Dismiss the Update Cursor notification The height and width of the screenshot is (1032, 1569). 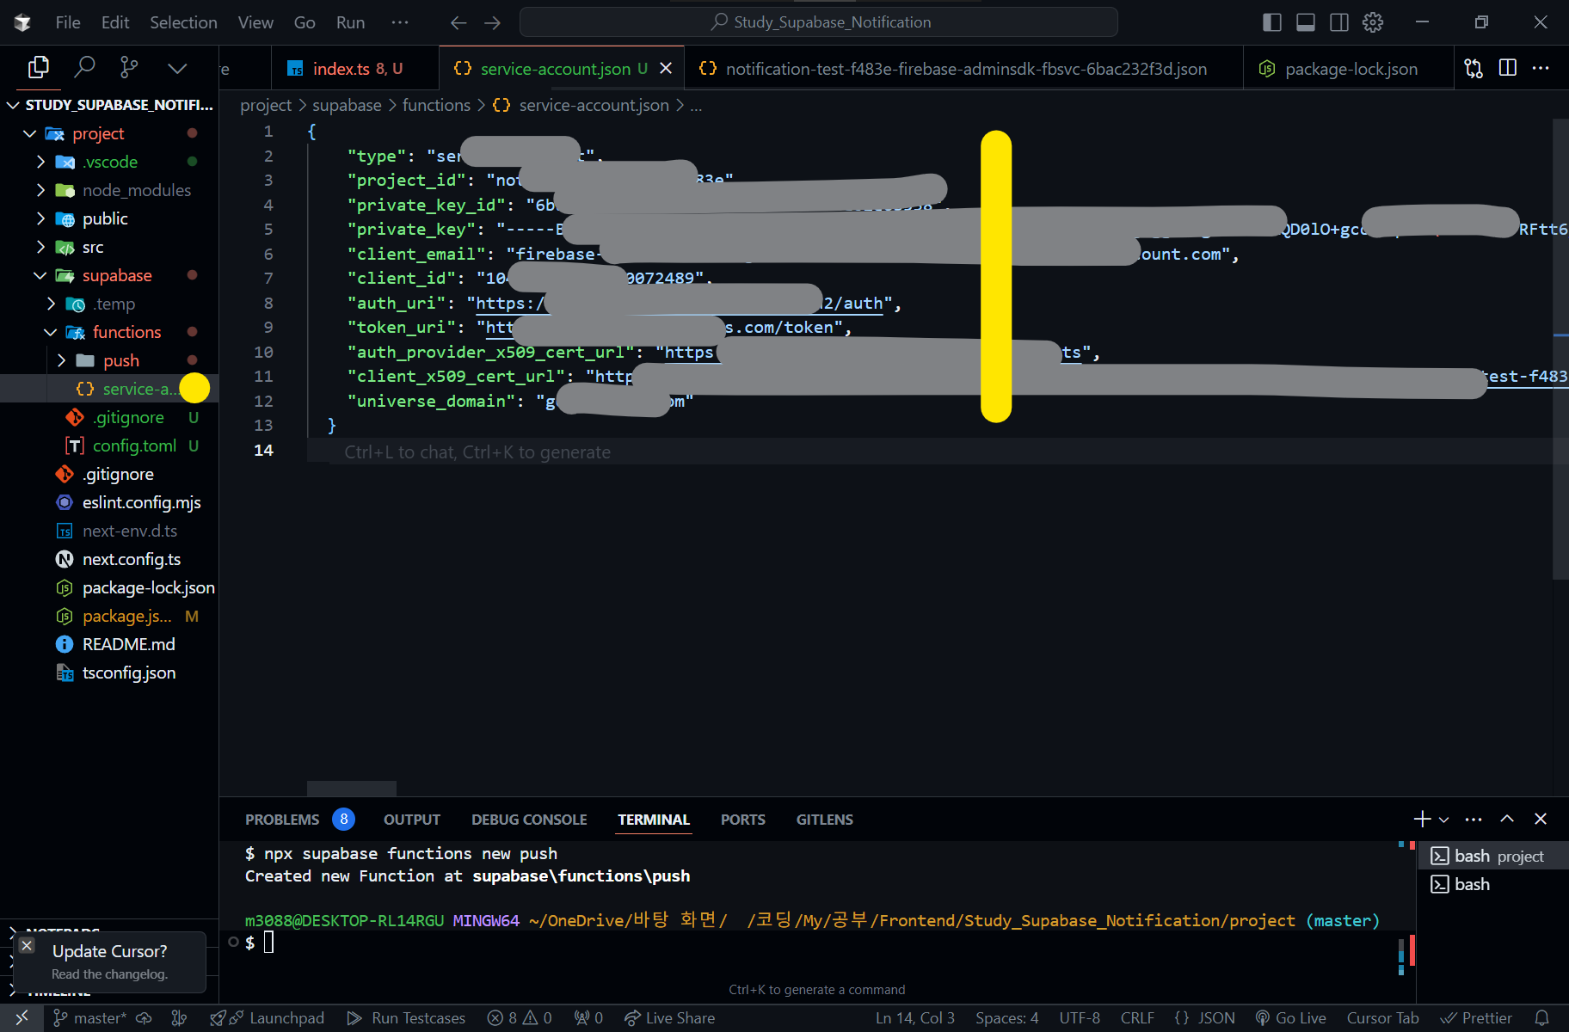coord(27,945)
